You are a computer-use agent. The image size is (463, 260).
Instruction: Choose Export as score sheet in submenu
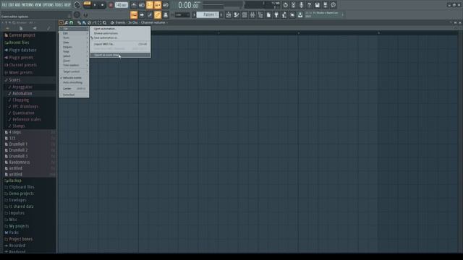pyautogui.click(x=120, y=55)
